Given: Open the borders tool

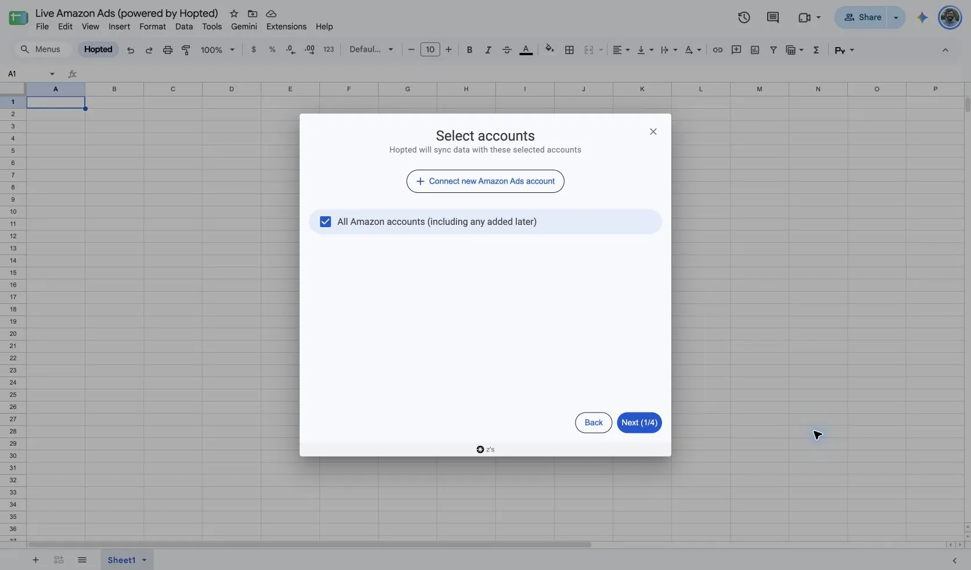Looking at the screenshot, I should point(569,50).
